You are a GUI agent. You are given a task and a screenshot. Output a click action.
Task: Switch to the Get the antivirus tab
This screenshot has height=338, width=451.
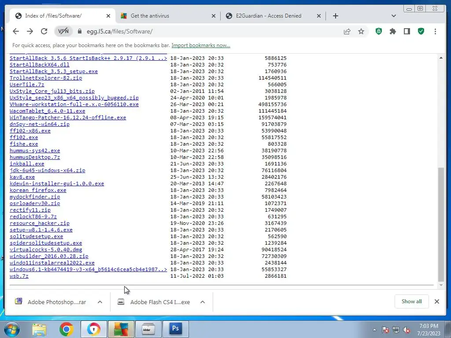(168, 16)
